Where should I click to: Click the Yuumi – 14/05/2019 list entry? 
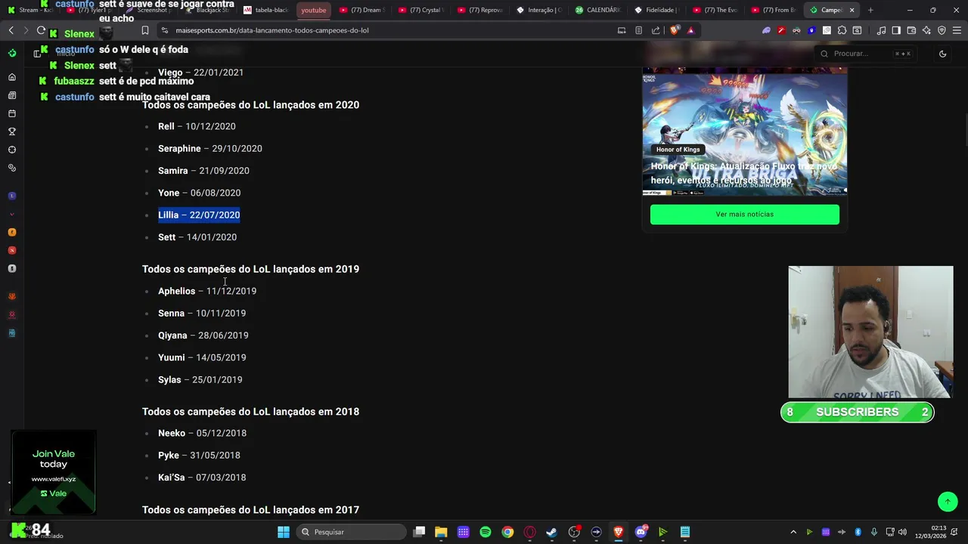tap(202, 357)
